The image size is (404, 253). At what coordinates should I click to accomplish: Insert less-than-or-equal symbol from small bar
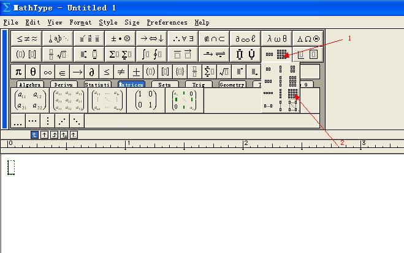[x=107, y=72]
